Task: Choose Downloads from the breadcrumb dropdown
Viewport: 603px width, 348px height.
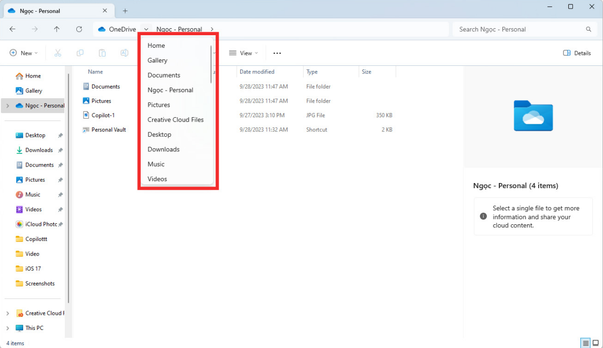Action: coord(163,149)
